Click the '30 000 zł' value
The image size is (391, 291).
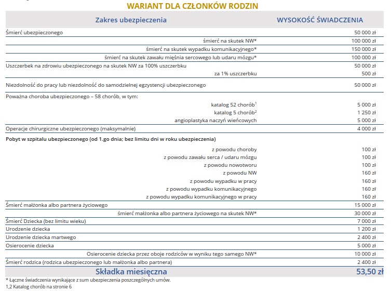(365, 214)
